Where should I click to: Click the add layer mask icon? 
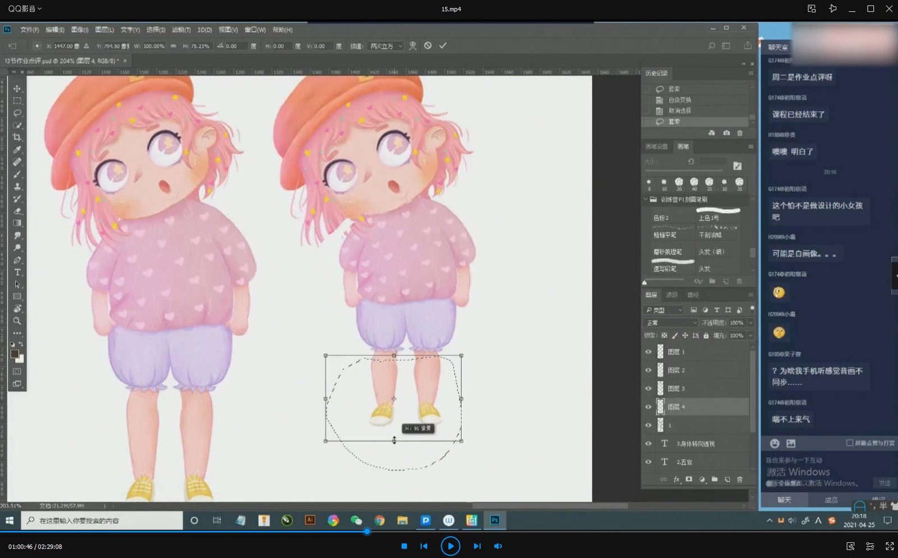689,479
